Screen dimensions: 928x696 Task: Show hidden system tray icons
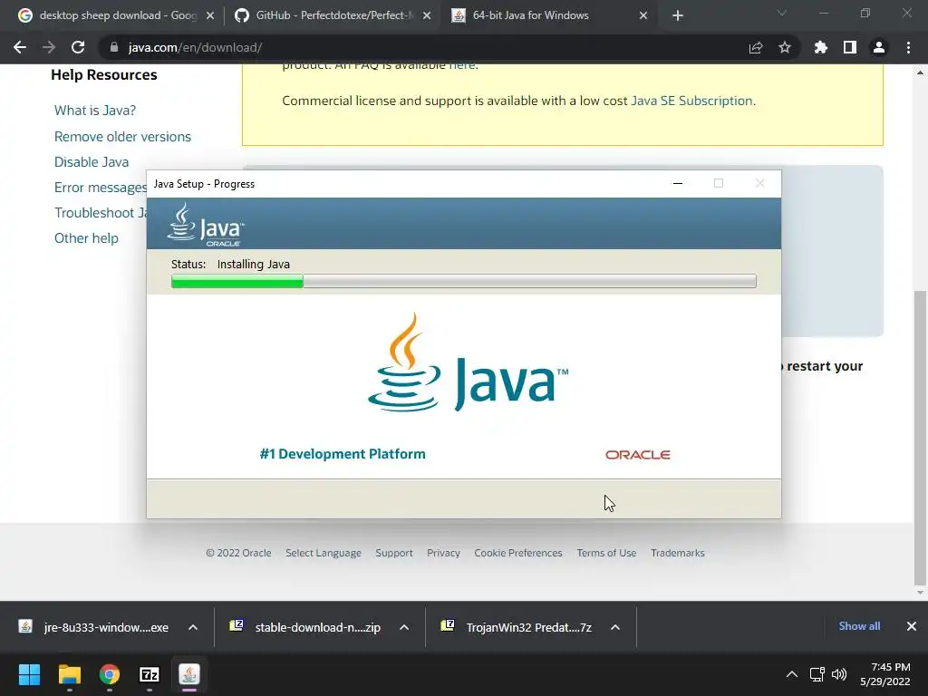[791, 674]
